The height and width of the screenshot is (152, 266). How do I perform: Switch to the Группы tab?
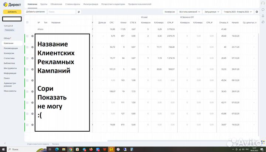[44, 4]
